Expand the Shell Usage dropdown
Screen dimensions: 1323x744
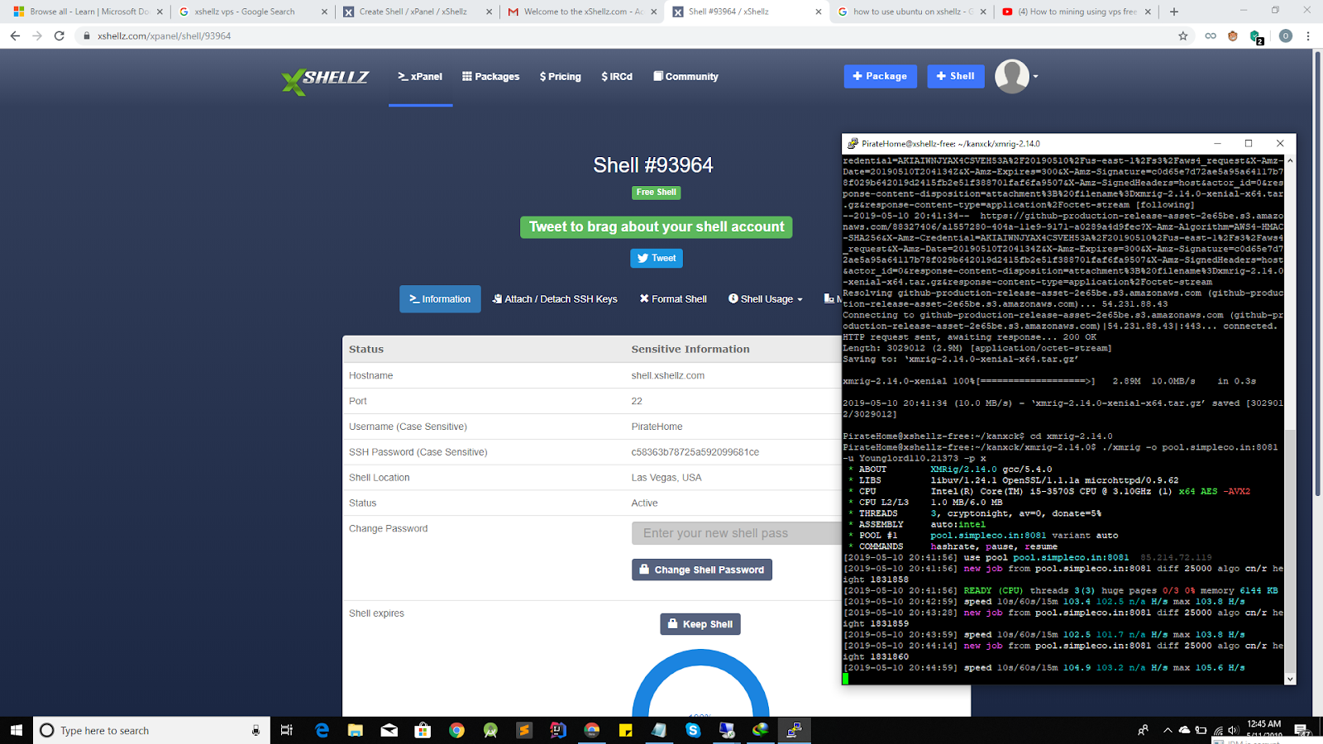pyautogui.click(x=766, y=299)
